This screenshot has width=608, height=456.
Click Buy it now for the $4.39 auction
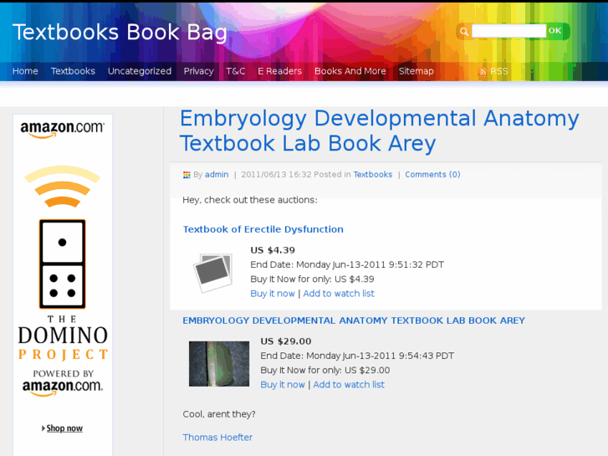pyautogui.click(x=273, y=294)
